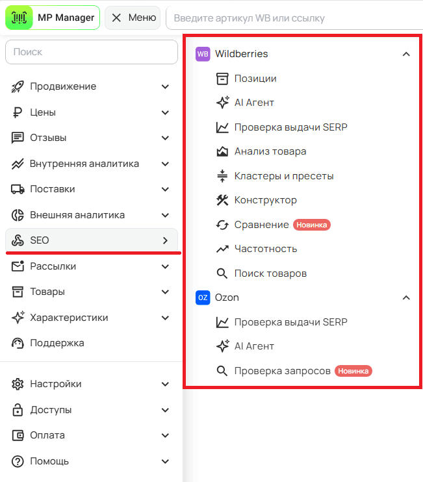Image resolution: width=423 pixels, height=482 pixels.
Task: Close the menu with the Меню button
Action: [133, 18]
